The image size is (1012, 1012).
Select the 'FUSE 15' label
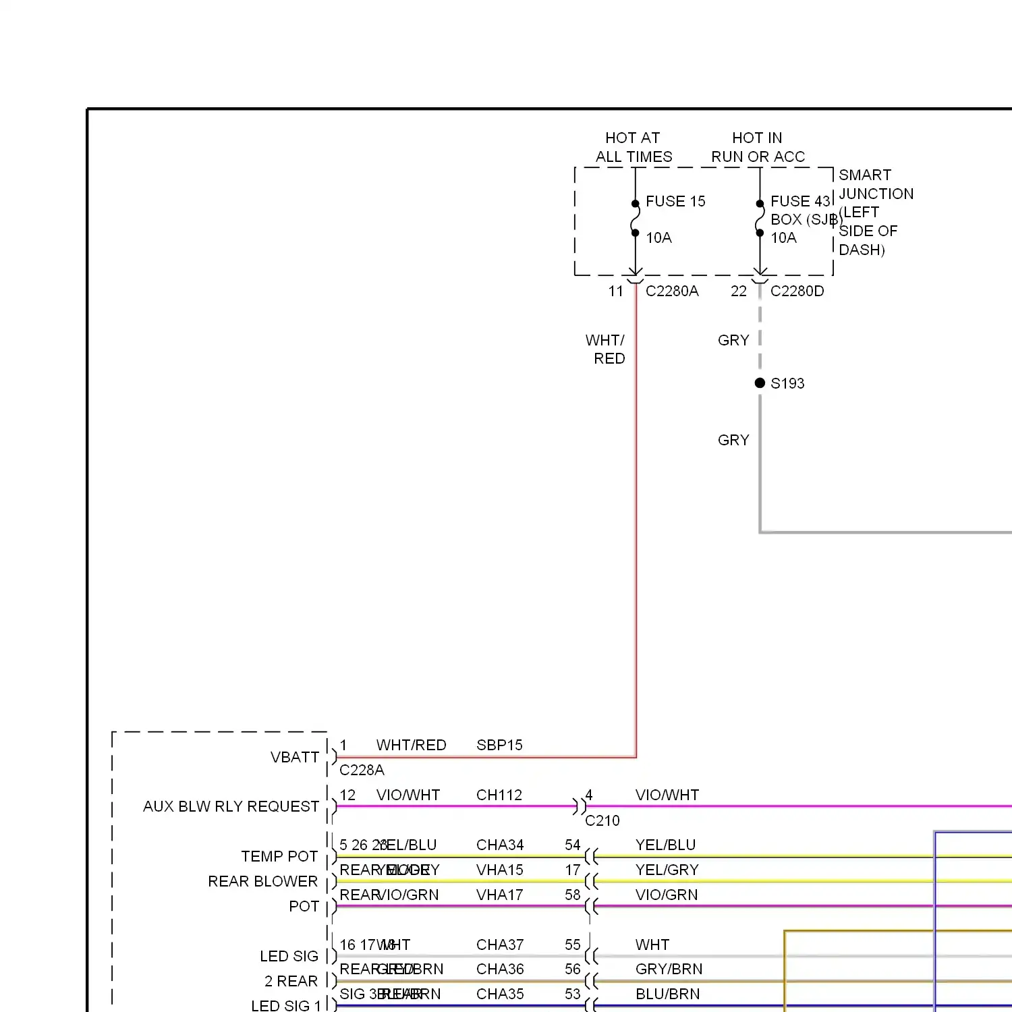pos(675,201)
